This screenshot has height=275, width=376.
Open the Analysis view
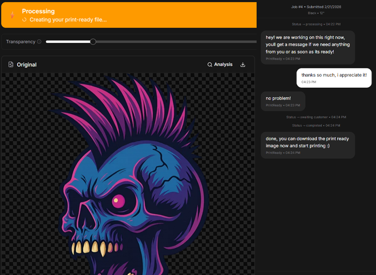pyautogui.click(x=220, y=64)
